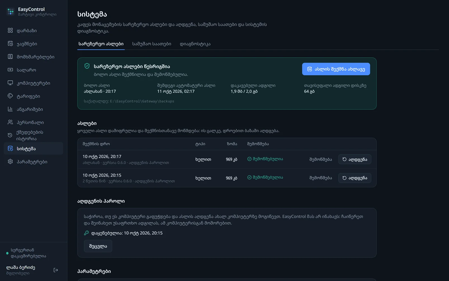449x281 pixels.
Task: Click the 11 ოქტ 2026, 02:17 value
Action: (176, 91)
